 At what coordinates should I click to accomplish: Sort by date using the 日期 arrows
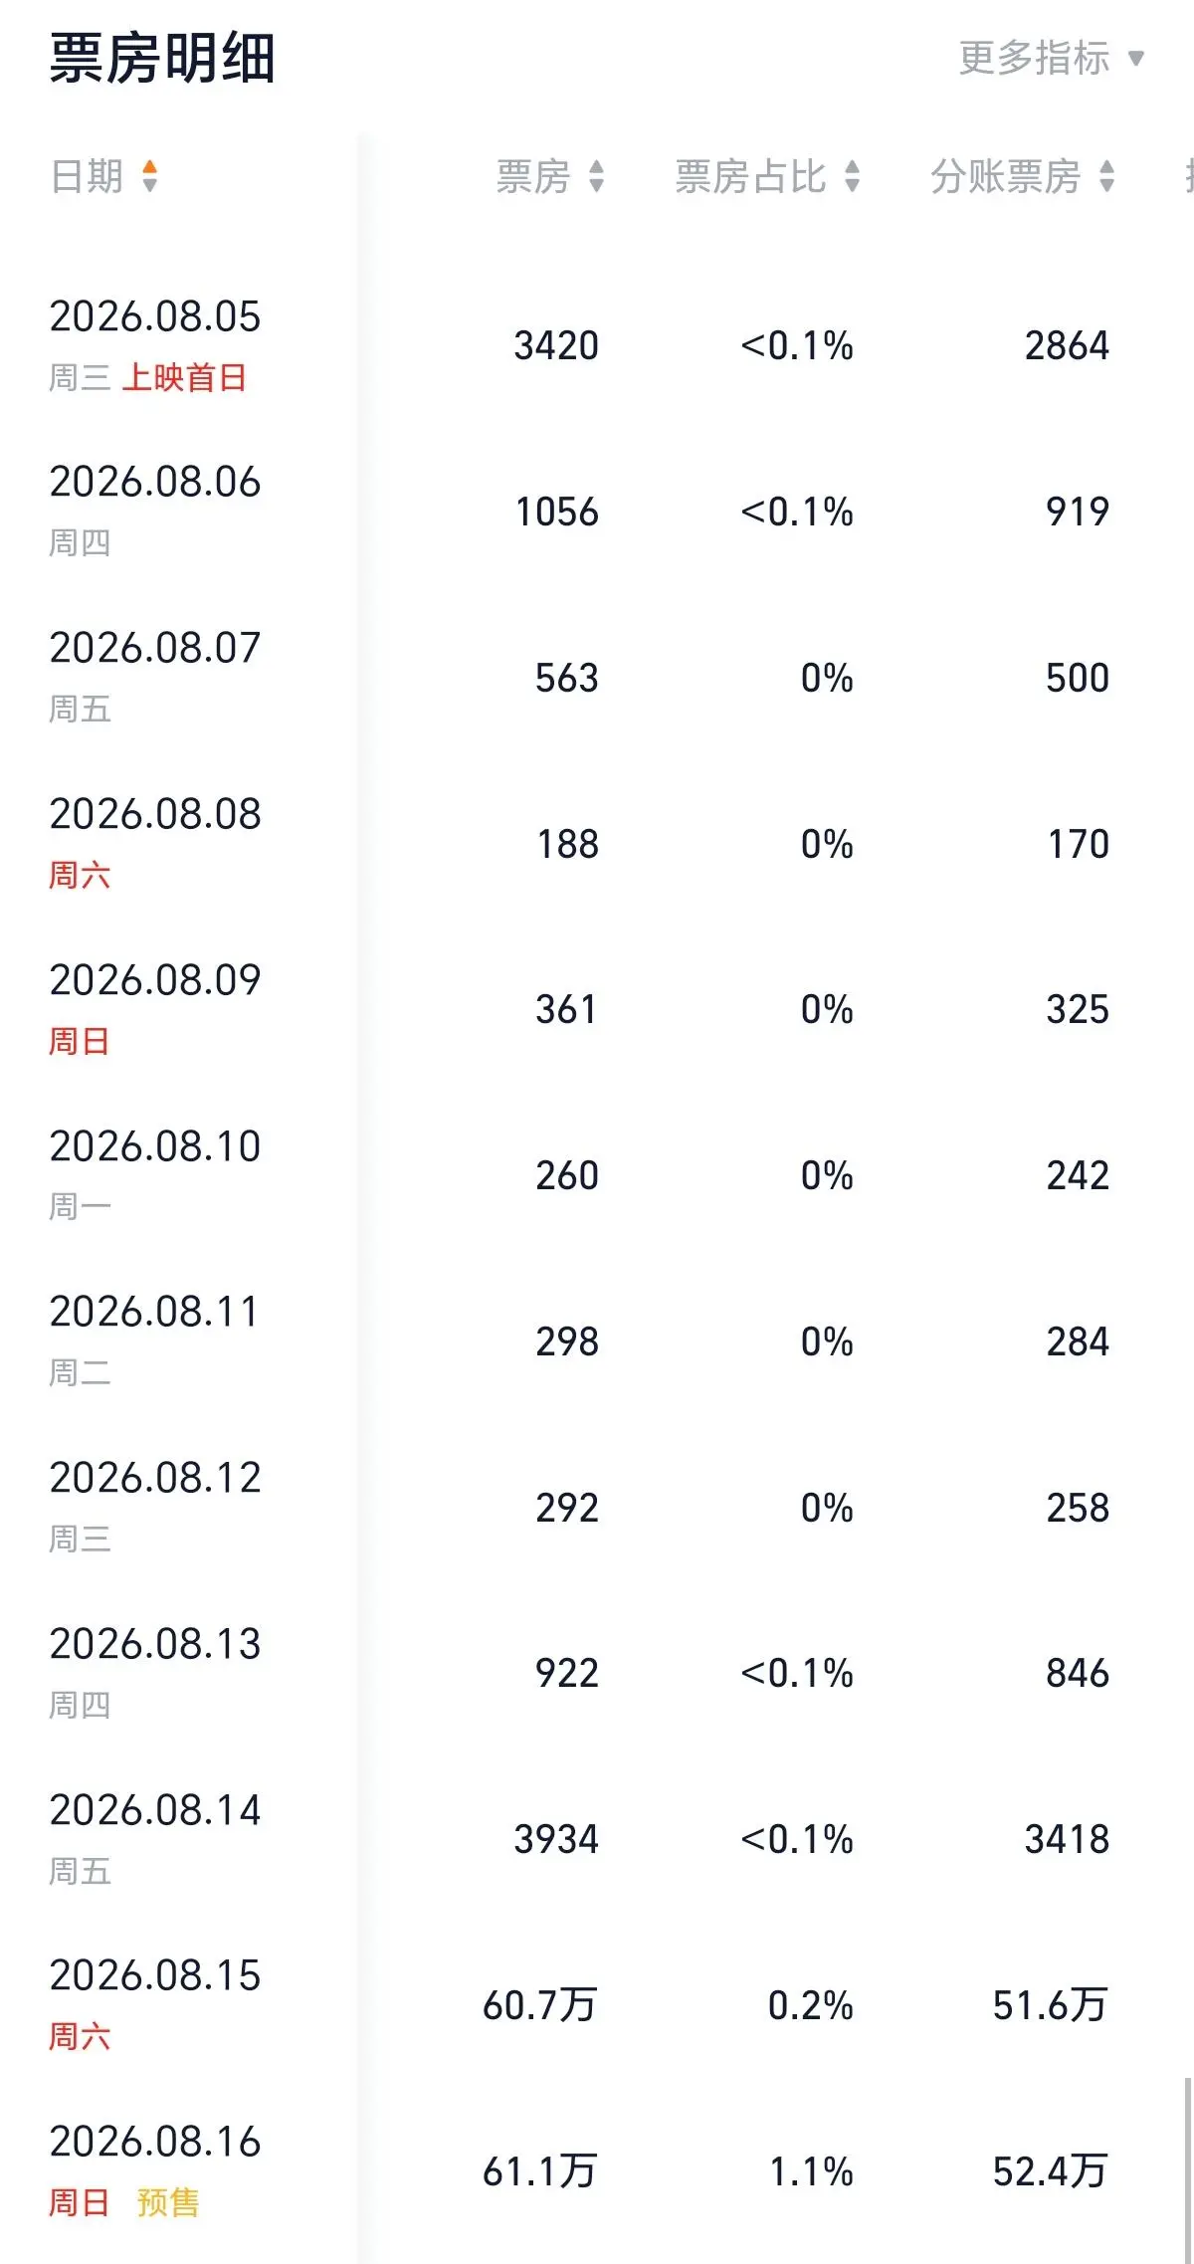click(x=150, y=176)
